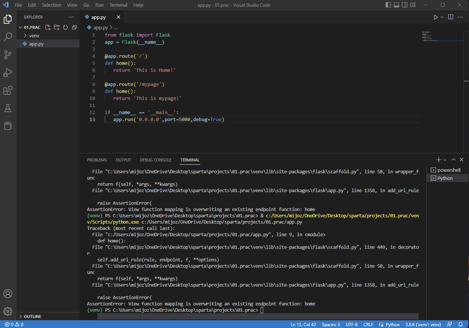Image resolution: width=469 pixels, height=328 pixels.
Task: Open the Go menu
Action: [x=86, y=5]
